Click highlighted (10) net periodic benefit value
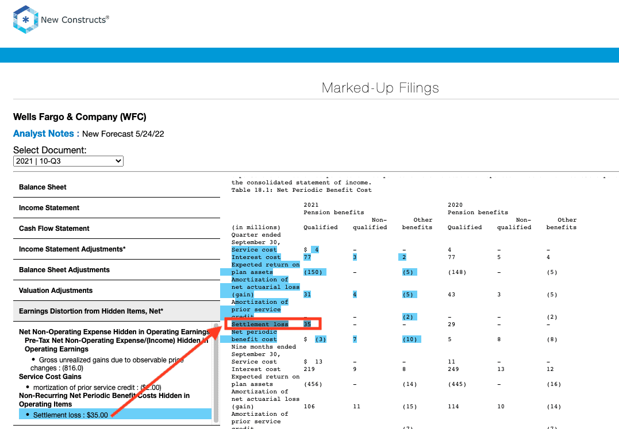The width and height of the screenshot is (619, 429). pyautogui.click(x=412, y=339)
